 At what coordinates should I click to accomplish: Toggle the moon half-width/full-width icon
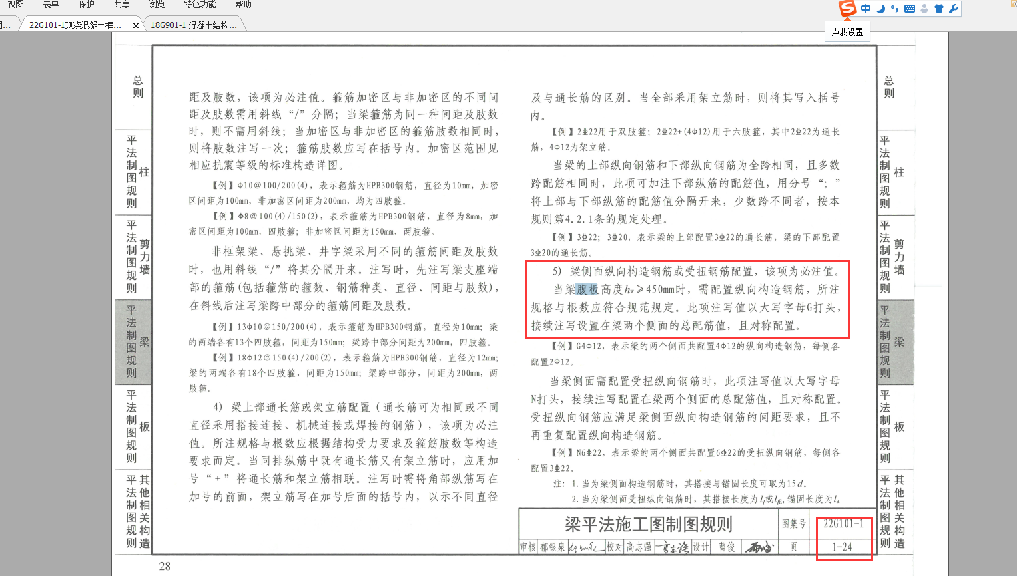tap(880, 9)
